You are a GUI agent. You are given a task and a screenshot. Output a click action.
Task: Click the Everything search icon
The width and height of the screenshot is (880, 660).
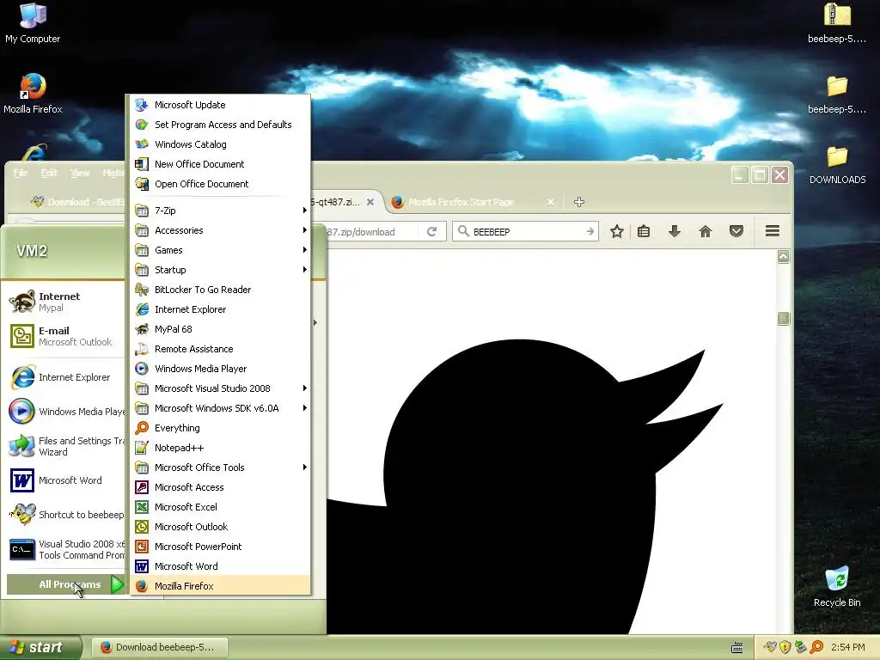point(142,428)
